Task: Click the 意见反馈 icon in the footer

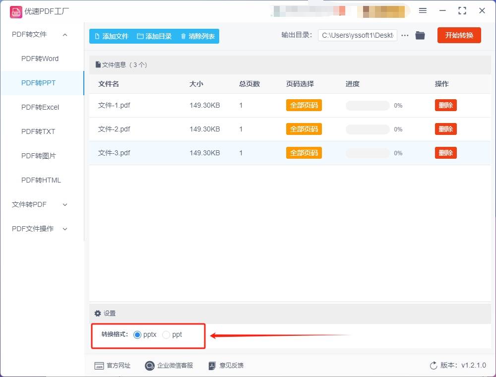Action: click(212, 366)
